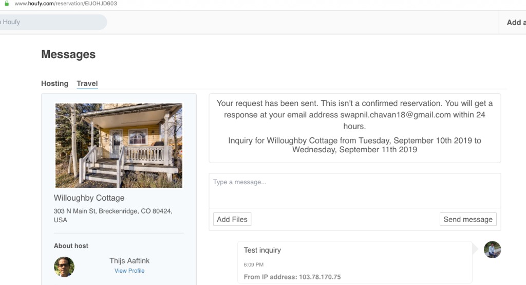Click the From IP address line
Image resolution: width=526 pixels, height=285 pixels.
[292, 277]
